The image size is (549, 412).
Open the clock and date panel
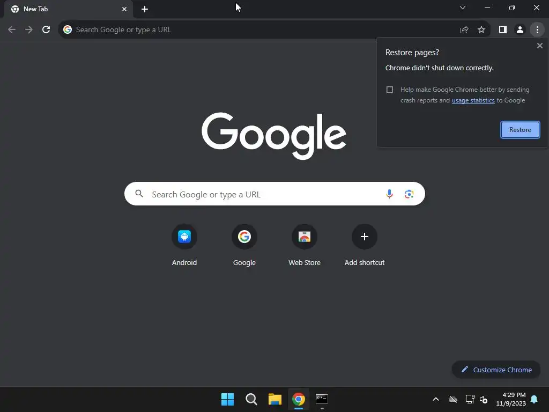click(x=511, y=399)
